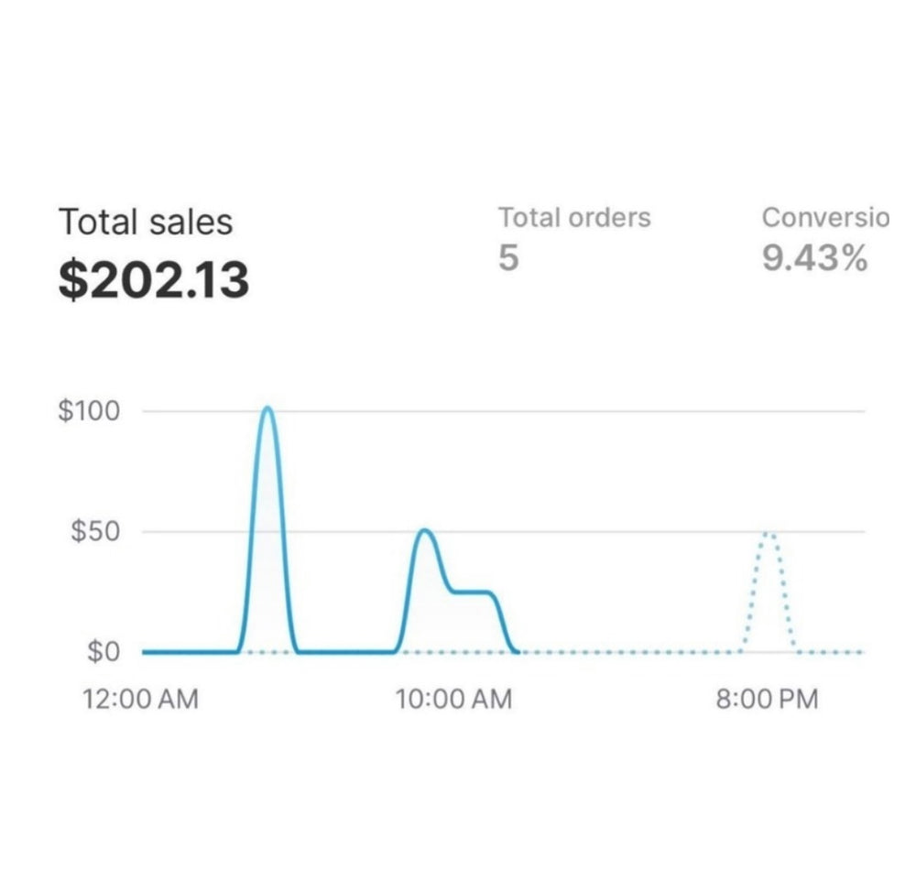Click where the solid line ends at zero
The width and height of the screenshot is (916, 891).
click(x=517, y=652)
